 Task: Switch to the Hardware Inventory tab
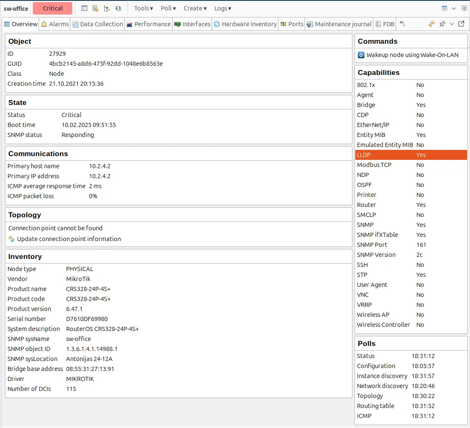tap(245, 24)
